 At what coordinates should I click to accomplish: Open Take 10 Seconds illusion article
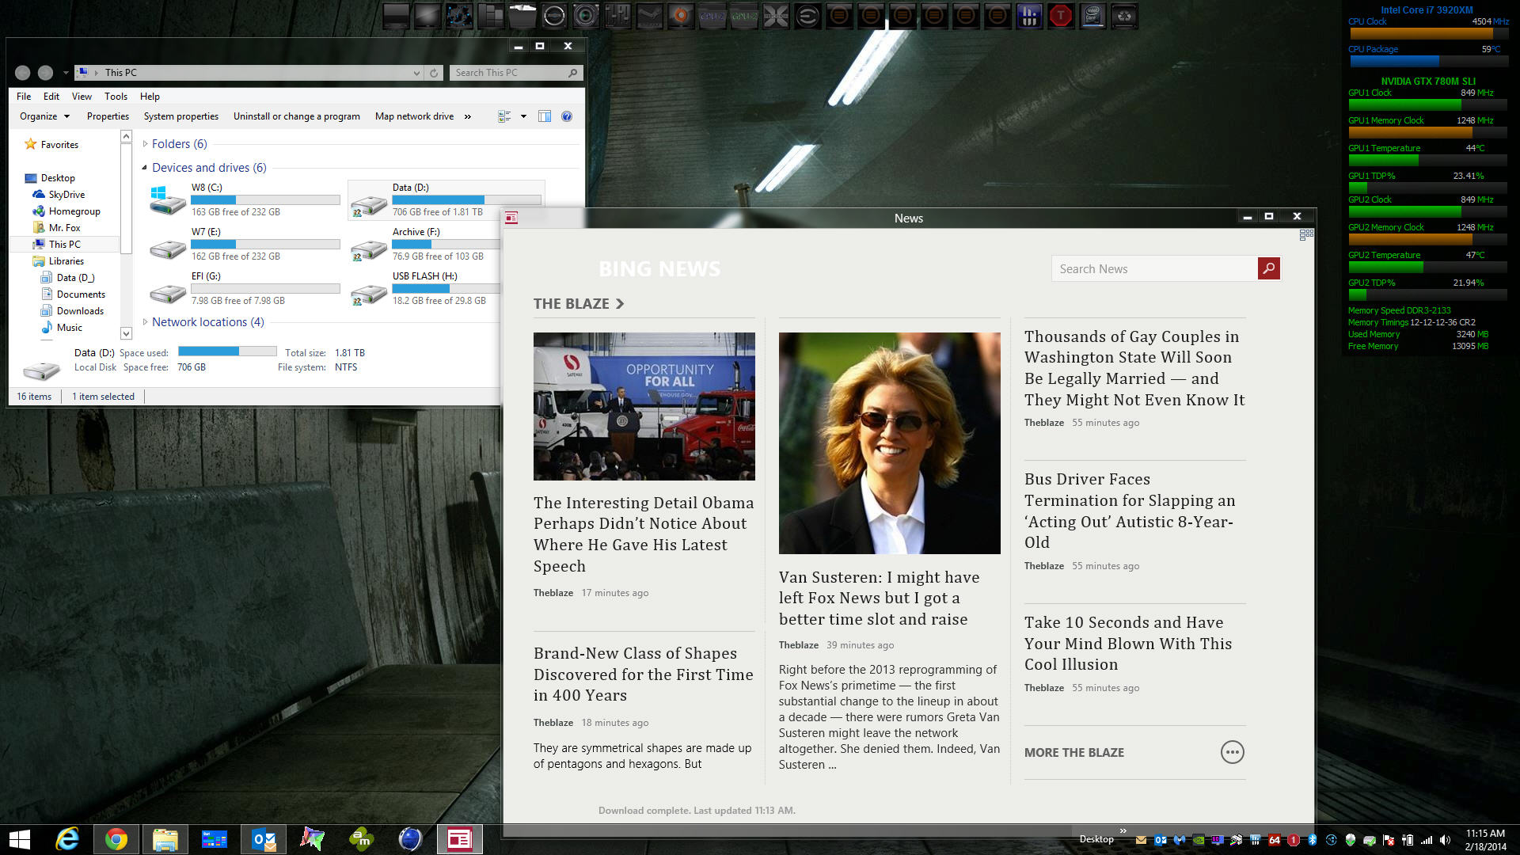1129,643
